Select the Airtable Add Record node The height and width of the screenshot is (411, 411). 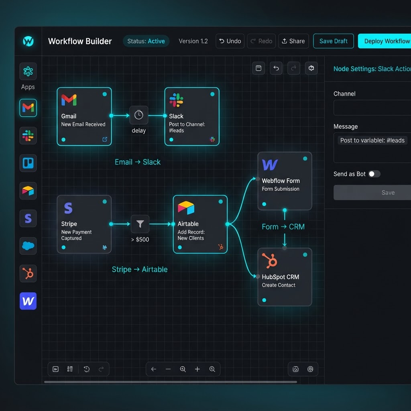(x=200, y=224)
